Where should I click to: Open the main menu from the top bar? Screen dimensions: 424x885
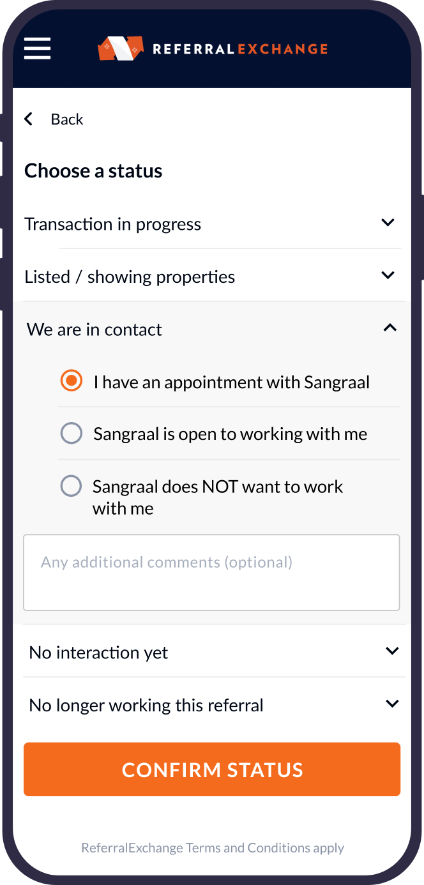(x=37, y=49)
